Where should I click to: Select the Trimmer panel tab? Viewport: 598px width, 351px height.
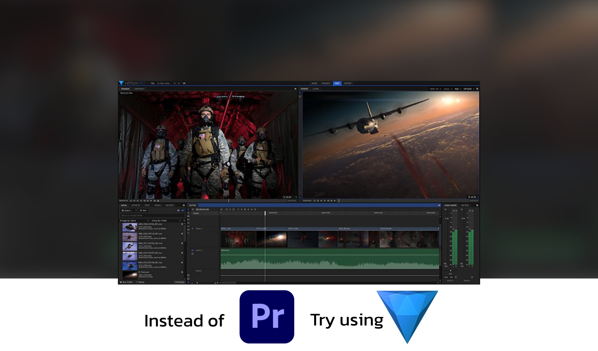125,89
